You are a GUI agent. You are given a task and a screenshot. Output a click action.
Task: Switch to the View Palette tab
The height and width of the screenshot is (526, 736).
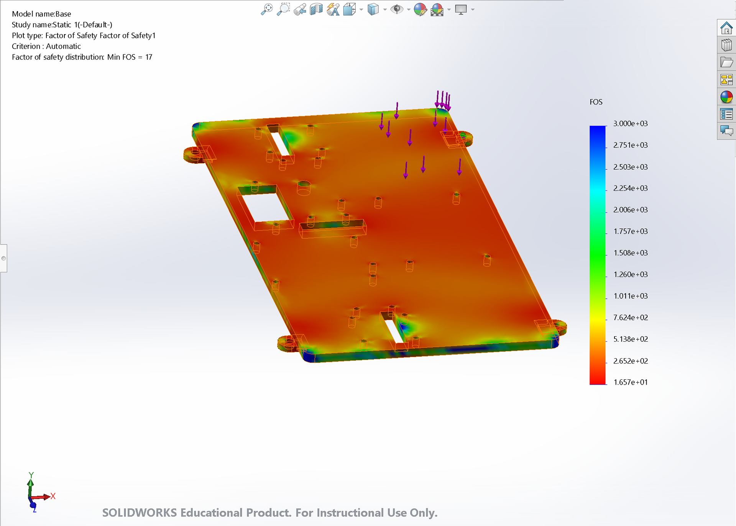click(726, 80)
